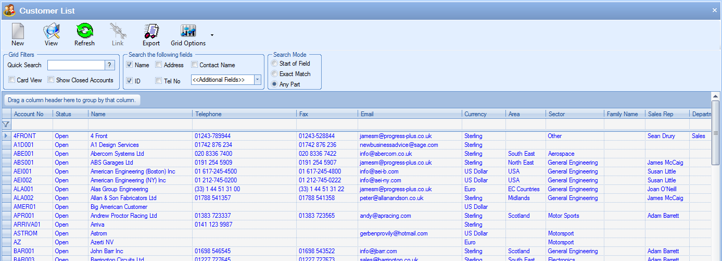This screenshot has width=722, height=261.
Task: Click the Export toolbar icon
Action: [x=151, y=32]
